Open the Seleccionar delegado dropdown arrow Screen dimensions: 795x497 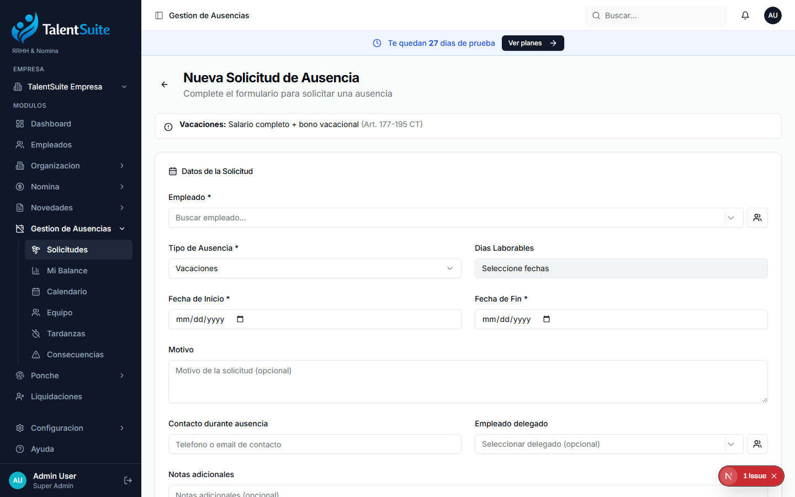pos(731,444)
